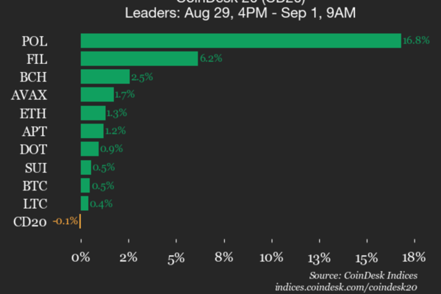Image resolution: width=441 pixels, height=294 pixels.
Task: Click the 6.2% value next to FIL
Action: click(x=209, y=59)
